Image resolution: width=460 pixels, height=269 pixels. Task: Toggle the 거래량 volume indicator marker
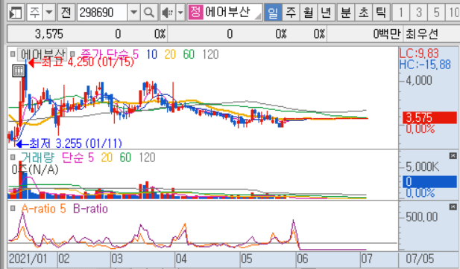pyautogui.click(x=13, y=158)
